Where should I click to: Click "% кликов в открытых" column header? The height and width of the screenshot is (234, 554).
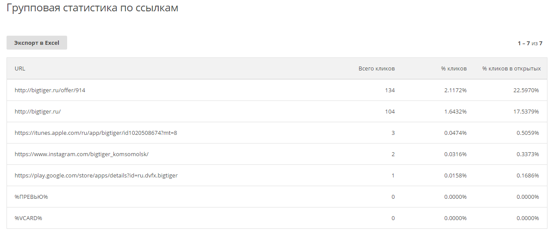(x=511, y=69)
